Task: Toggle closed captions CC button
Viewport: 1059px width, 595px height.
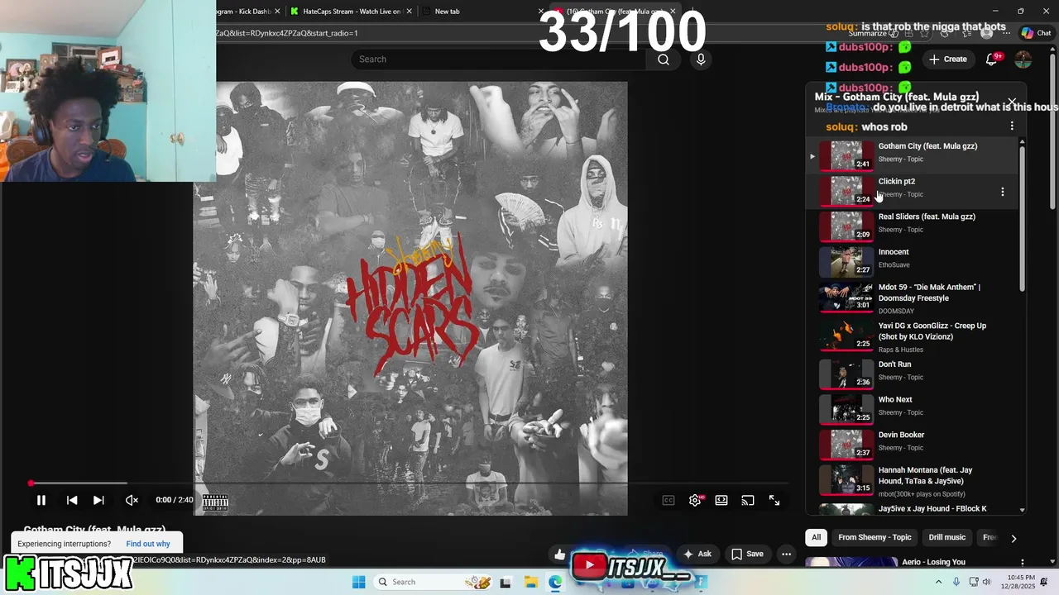Action: tap(668, 500)
